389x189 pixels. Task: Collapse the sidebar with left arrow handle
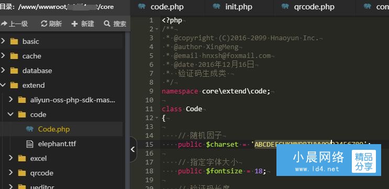point(133,149)
